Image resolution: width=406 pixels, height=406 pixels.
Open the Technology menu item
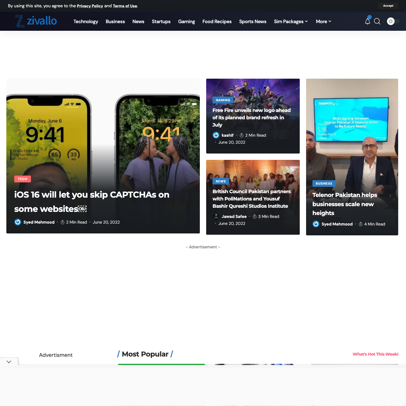(86, 21)
